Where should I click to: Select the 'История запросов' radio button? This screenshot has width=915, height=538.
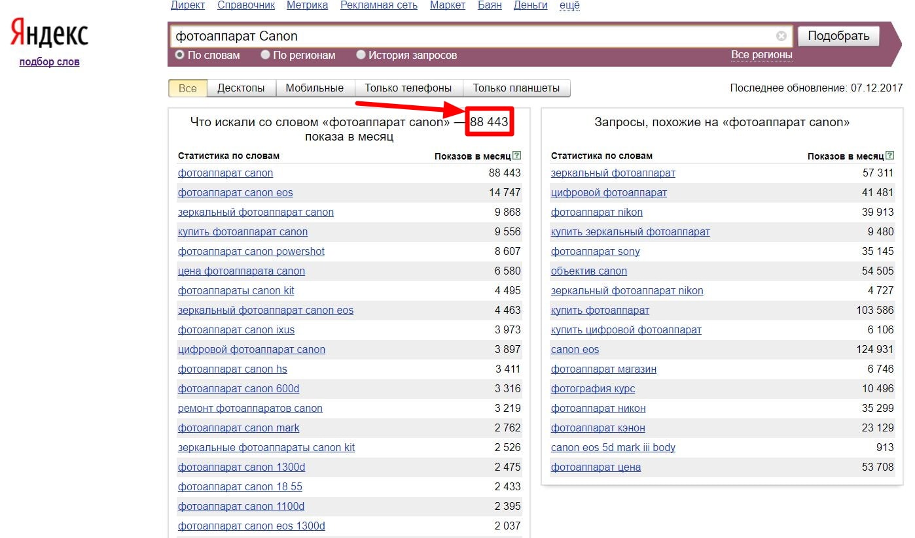click(361, 55)
